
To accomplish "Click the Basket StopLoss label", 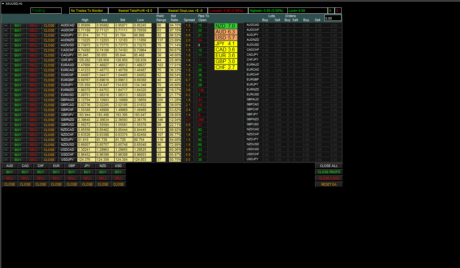I will 183,11.
